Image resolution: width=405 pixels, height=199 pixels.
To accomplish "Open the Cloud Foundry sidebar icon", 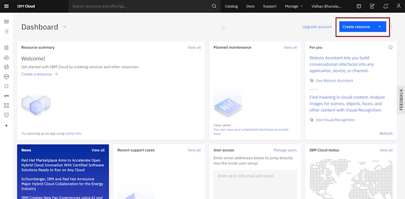I will click(6, 57).
